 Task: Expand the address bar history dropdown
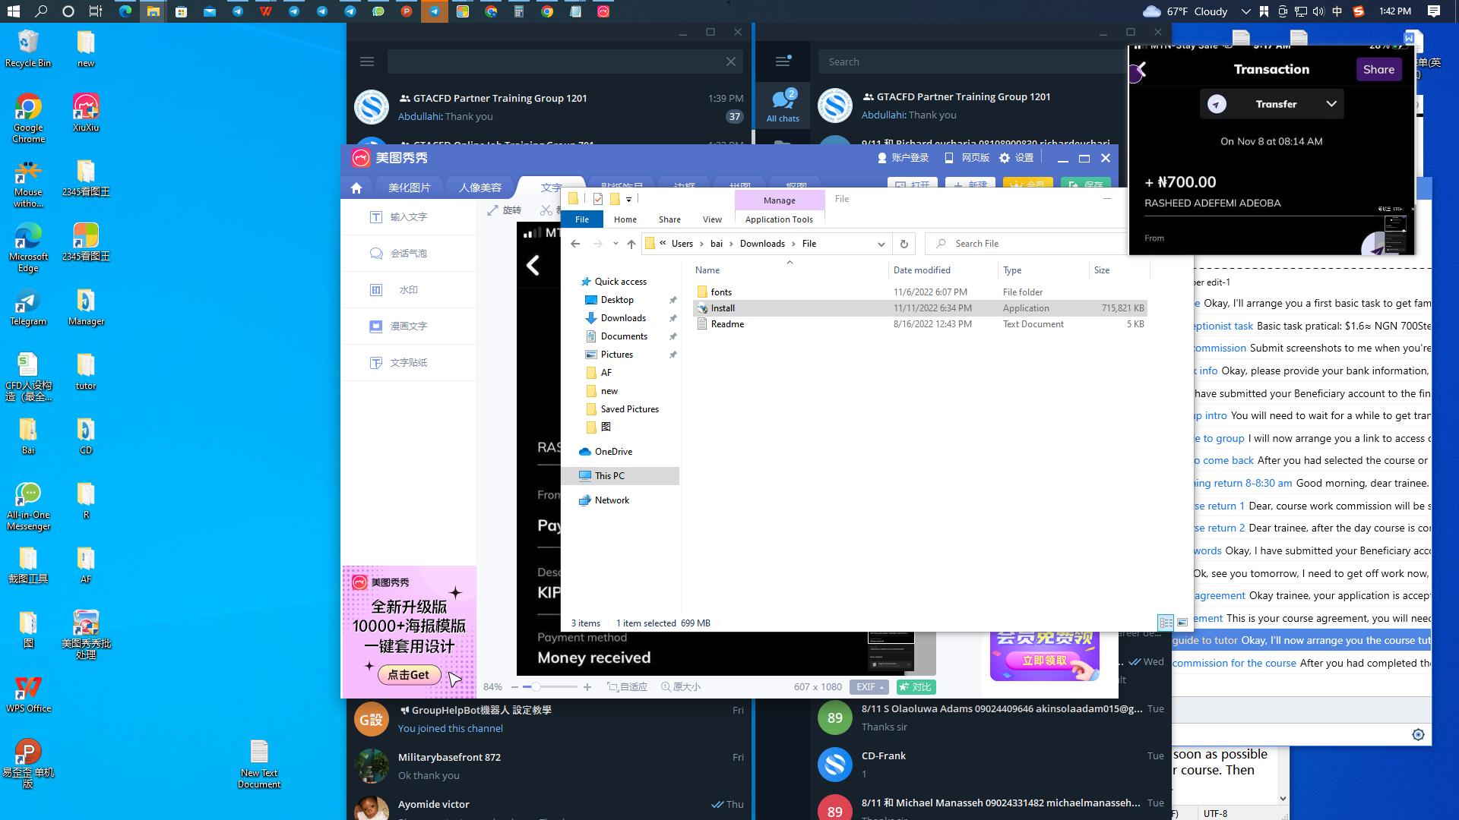tap(881, 244)
